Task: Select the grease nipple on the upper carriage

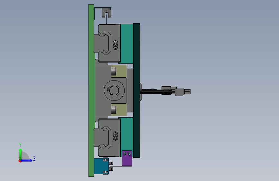Action: pos(116,45)
